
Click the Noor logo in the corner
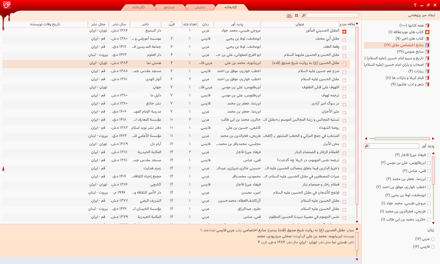[x=7, y=5]
